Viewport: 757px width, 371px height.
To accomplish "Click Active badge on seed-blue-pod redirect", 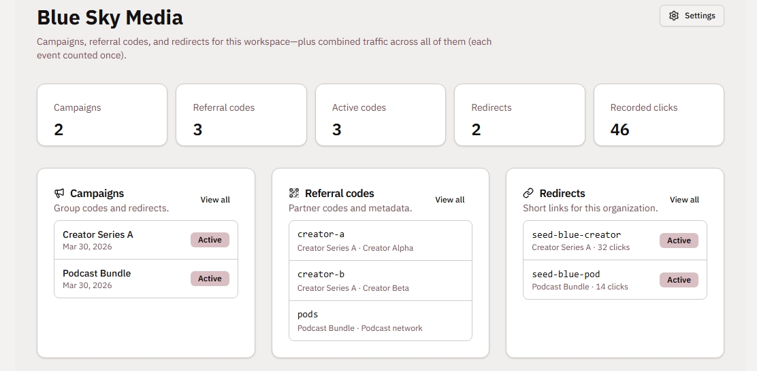I will (x=679, y=280).
